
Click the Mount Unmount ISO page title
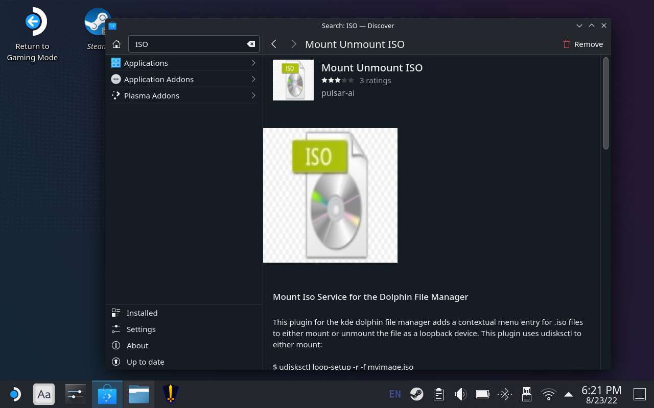(x=355, y=44)
